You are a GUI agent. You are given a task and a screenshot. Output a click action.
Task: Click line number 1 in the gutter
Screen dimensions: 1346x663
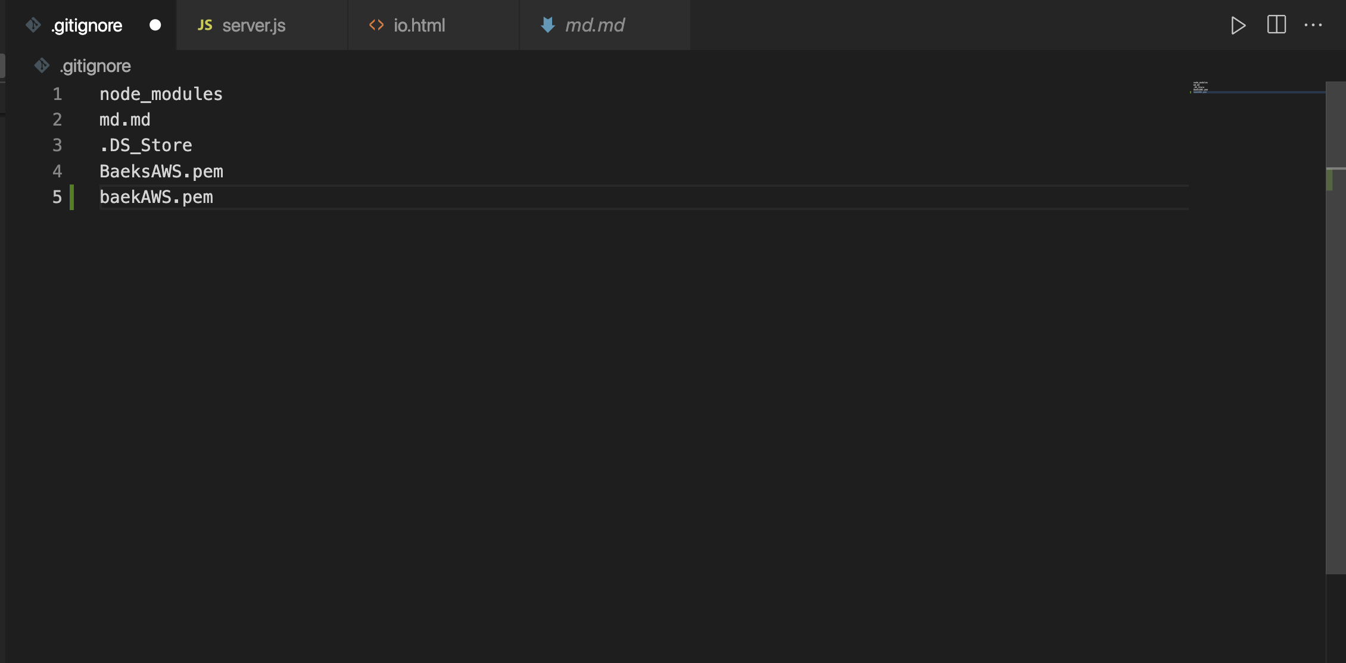point(57,94)
